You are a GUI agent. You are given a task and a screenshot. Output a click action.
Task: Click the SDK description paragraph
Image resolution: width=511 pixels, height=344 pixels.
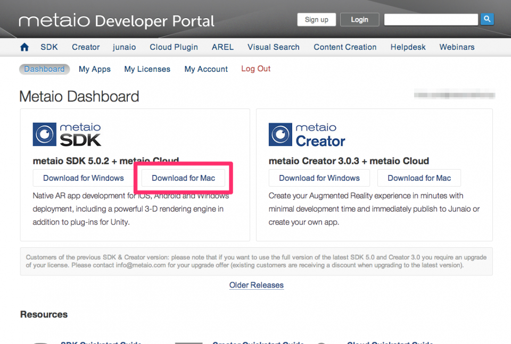[x=130, y=209]
